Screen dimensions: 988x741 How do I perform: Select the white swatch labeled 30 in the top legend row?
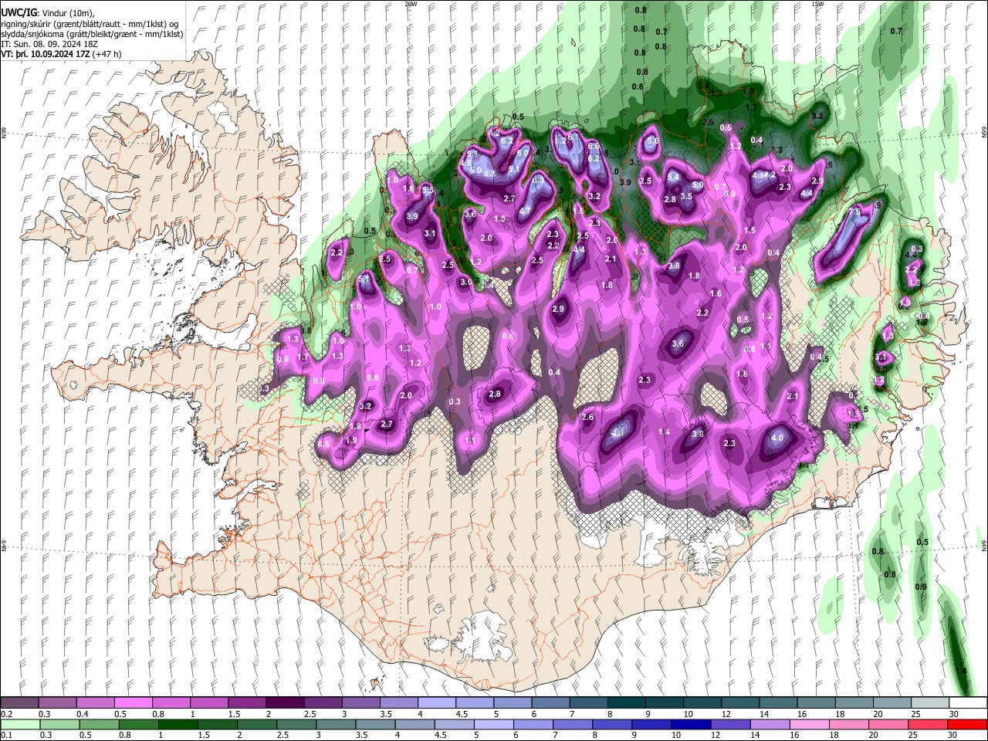[x=966, y=703]
